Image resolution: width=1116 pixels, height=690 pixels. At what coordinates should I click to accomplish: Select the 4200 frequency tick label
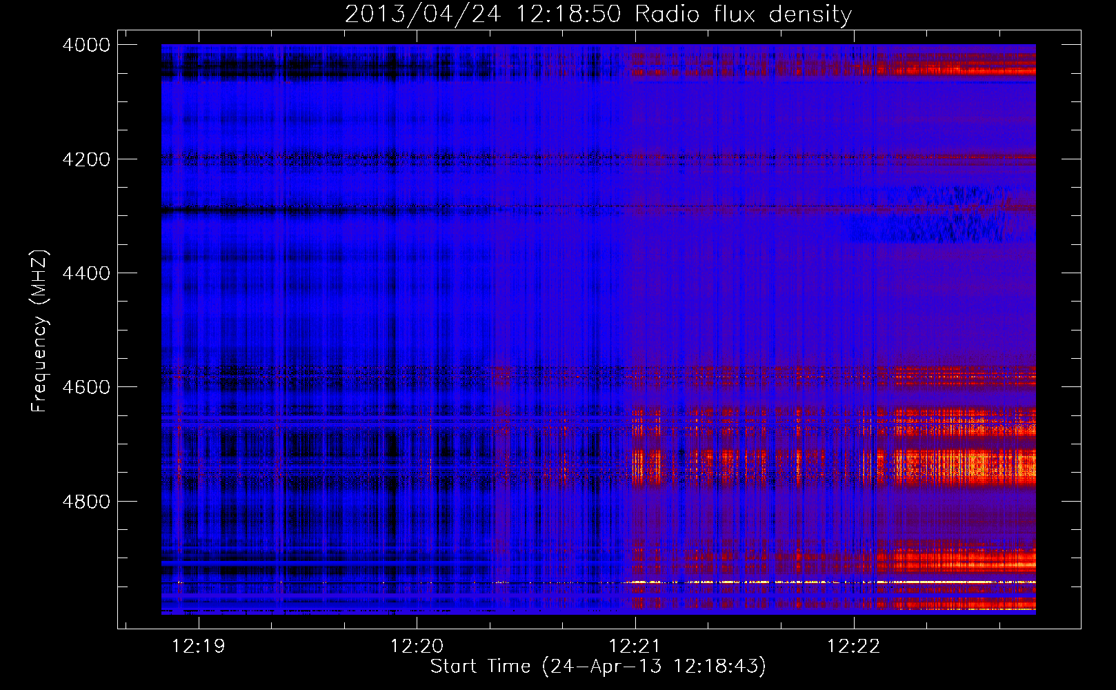(86, 159)
